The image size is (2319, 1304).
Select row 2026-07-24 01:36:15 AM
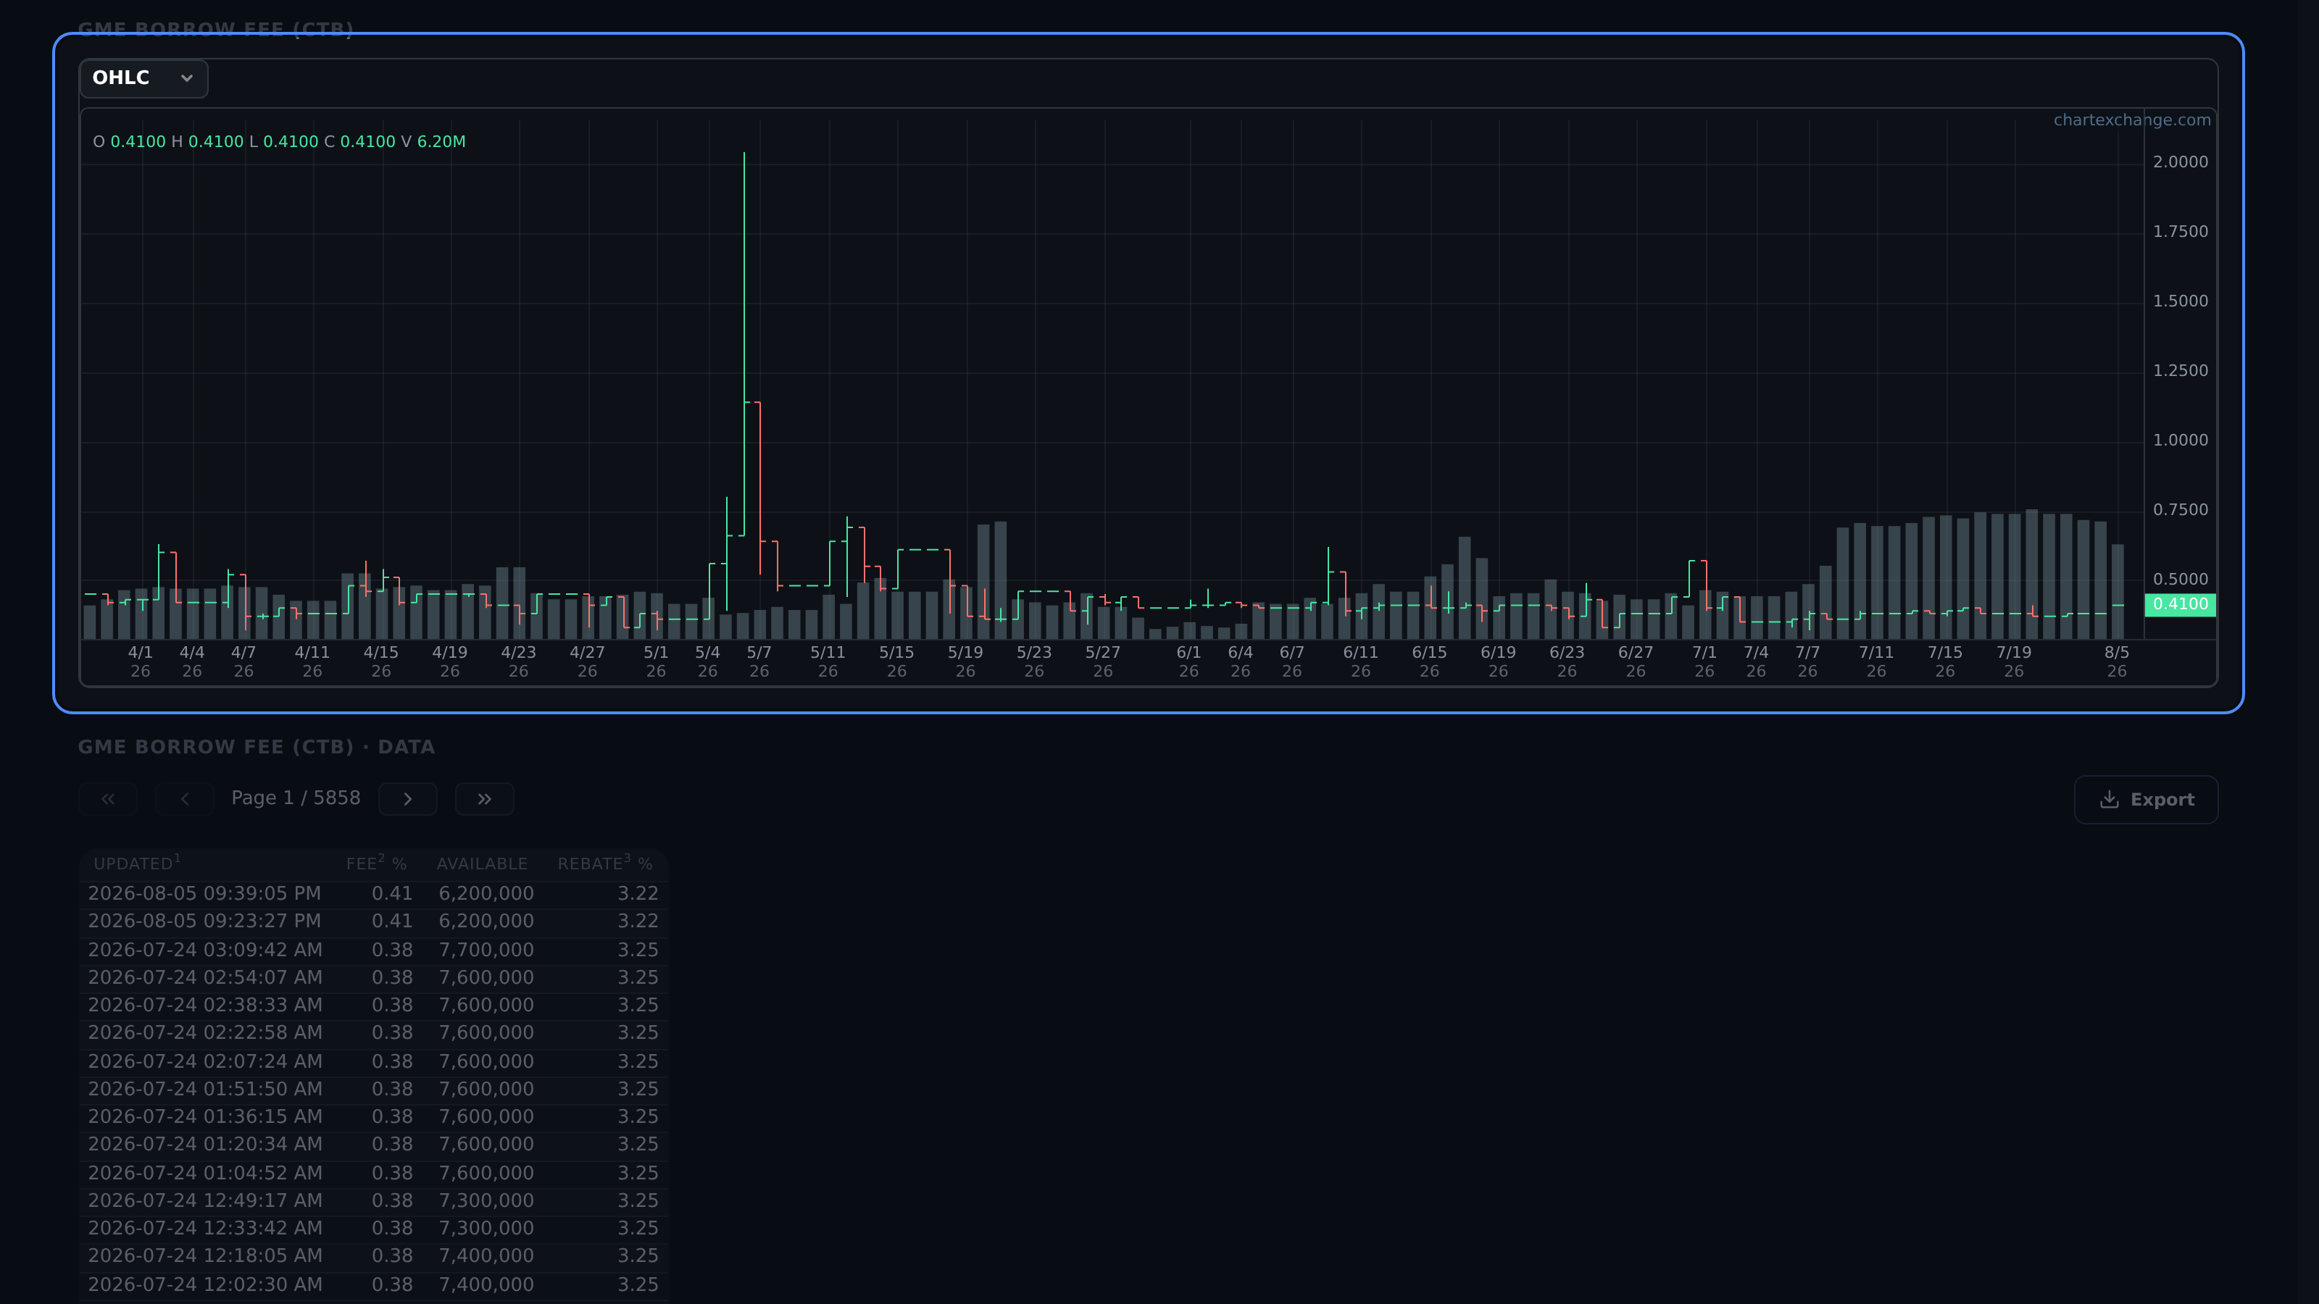[374, 1117]
